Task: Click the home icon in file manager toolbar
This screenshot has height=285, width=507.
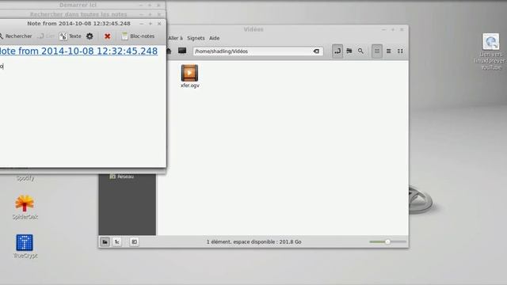Action: pyautogui.click(x=169, y=51)
